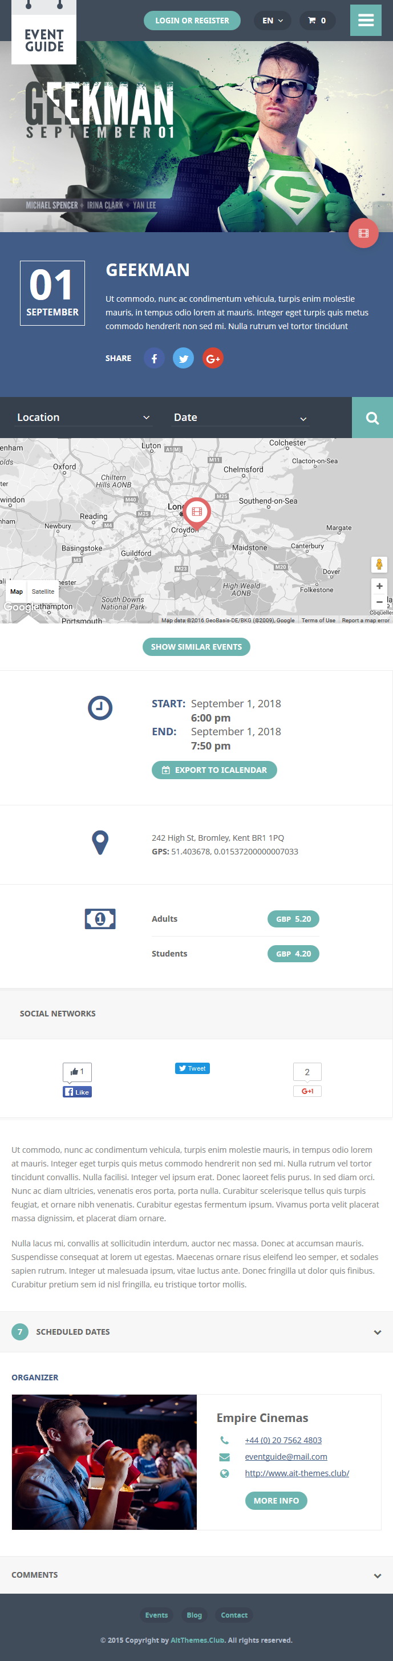Open the Location dropdown
This screenshot has width=393, height=1661.
click(83, 418)
